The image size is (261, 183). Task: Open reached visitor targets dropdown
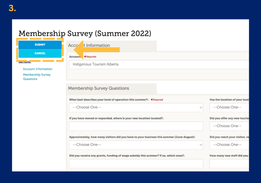(229, 145)
